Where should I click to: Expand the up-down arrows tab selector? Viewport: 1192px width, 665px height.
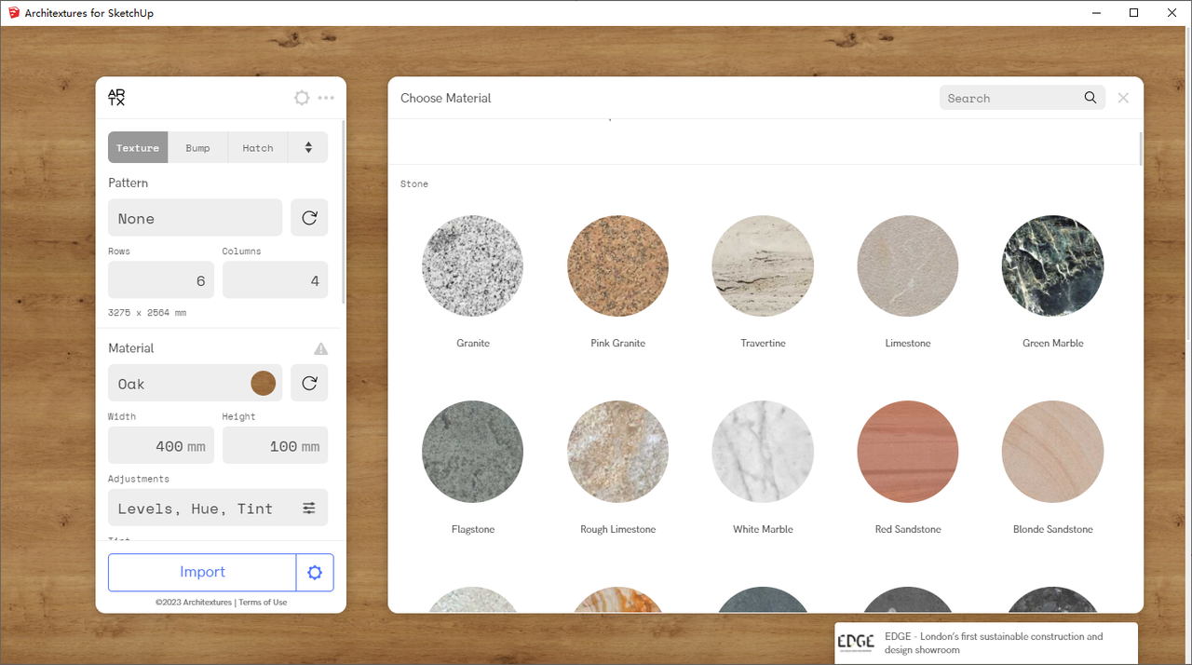click(308, 148)
